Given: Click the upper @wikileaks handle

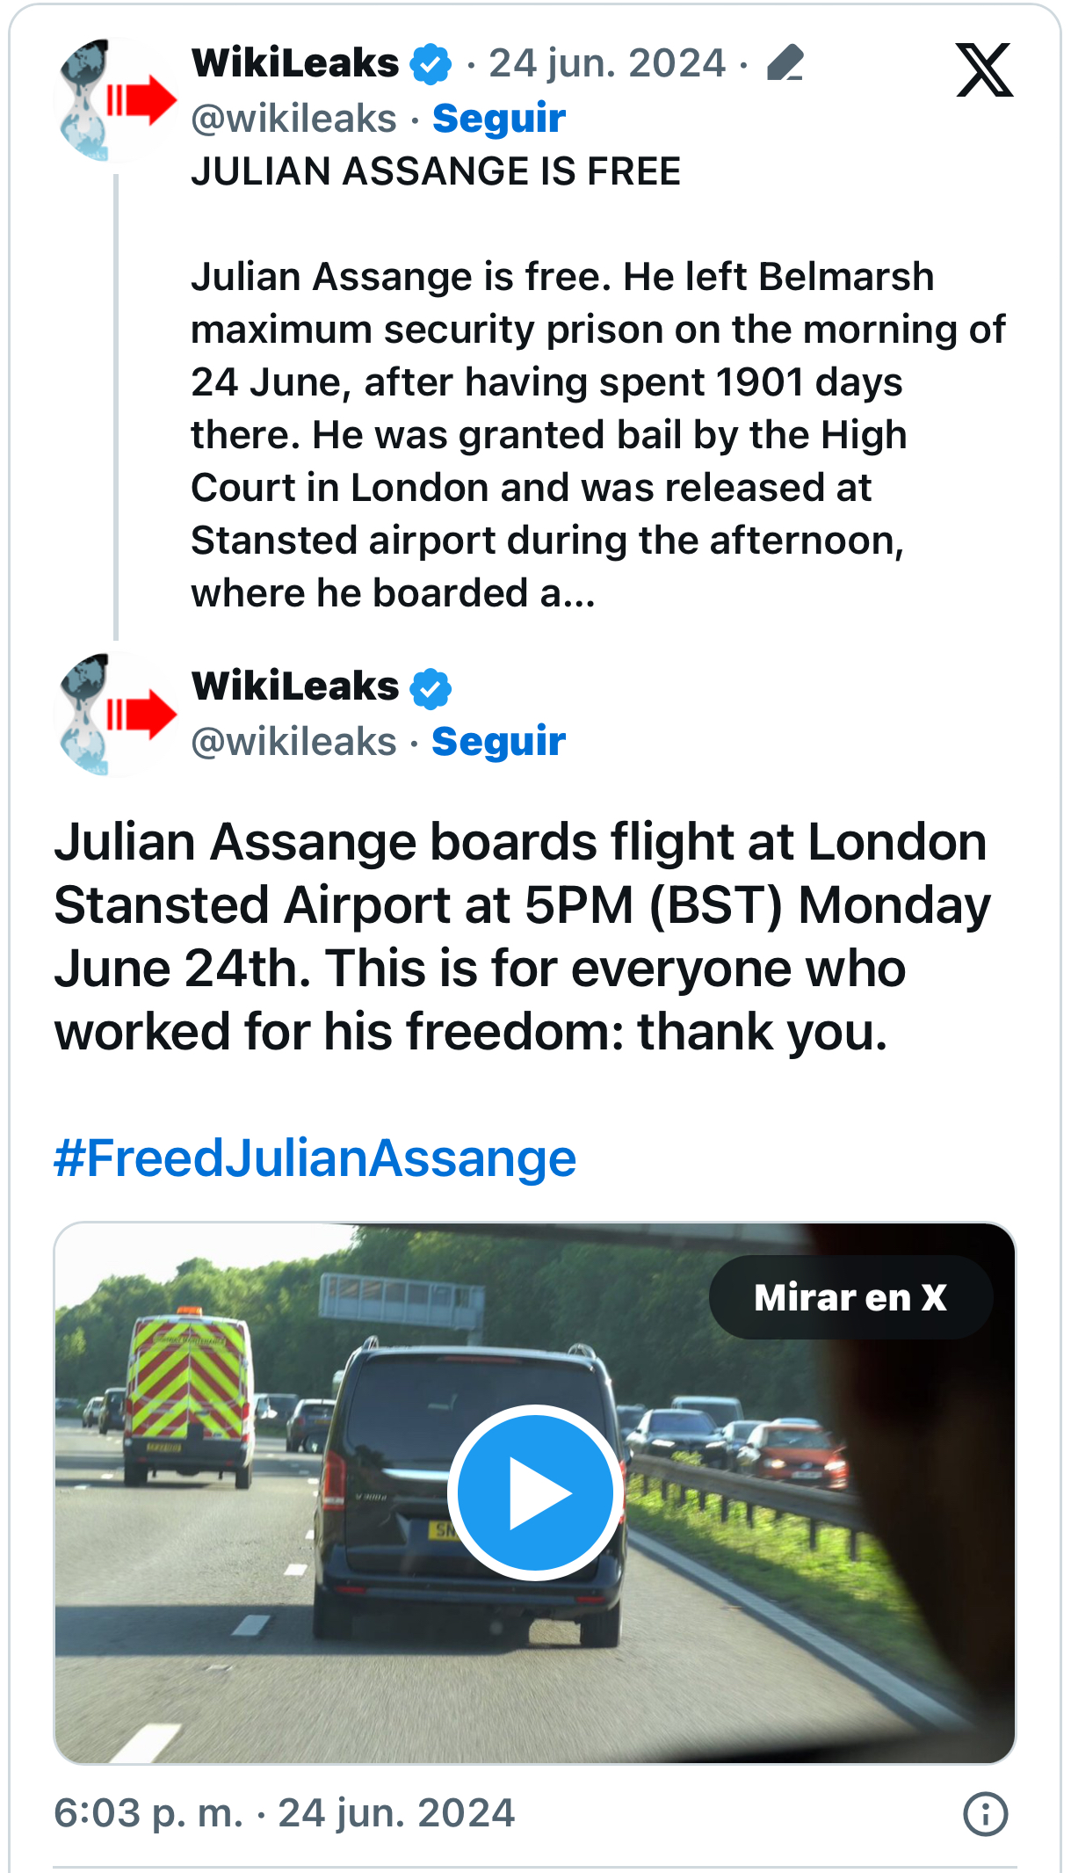Looking at the screenshot, I should click(x=293, y=119).
